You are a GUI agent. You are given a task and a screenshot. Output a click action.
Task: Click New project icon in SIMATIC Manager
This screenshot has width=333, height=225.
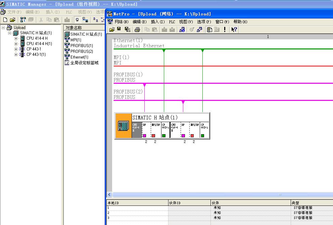click(5, 20)
